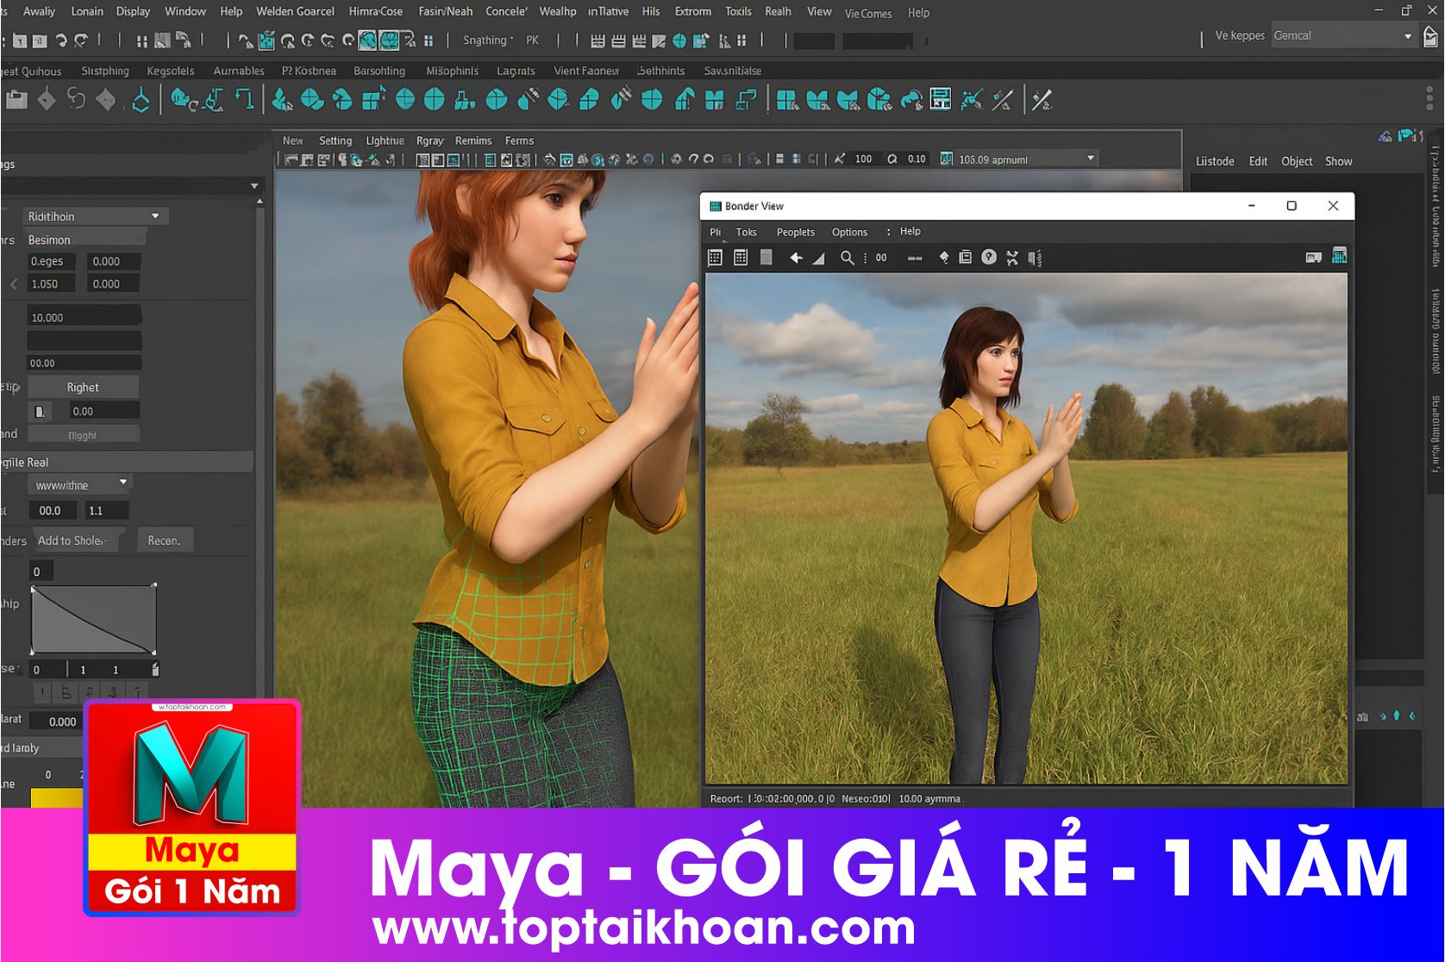
Task: Click the first diamond-shaped shelf icon
Action: [47, 100]
